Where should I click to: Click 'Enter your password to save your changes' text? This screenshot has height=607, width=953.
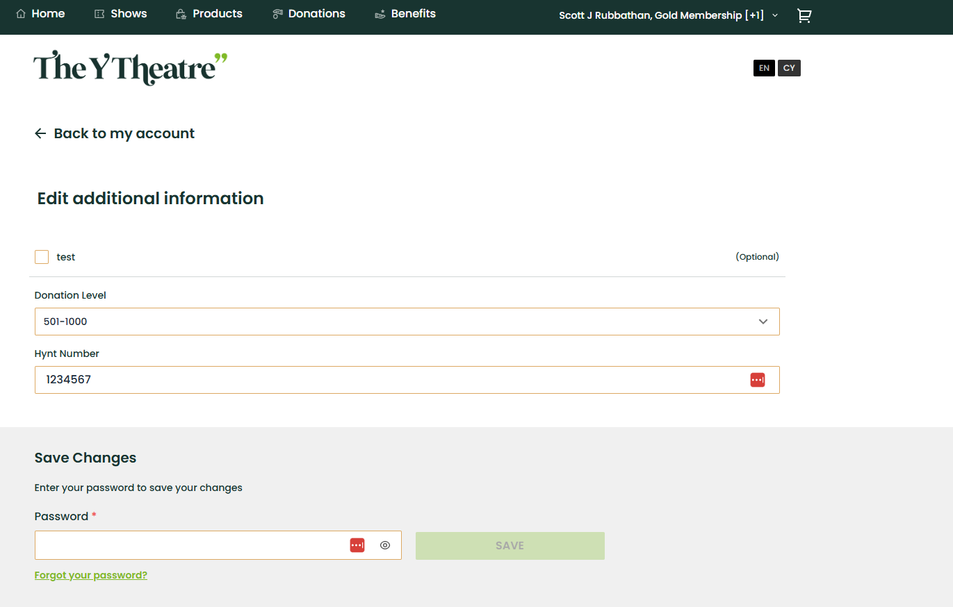[138, 488]
